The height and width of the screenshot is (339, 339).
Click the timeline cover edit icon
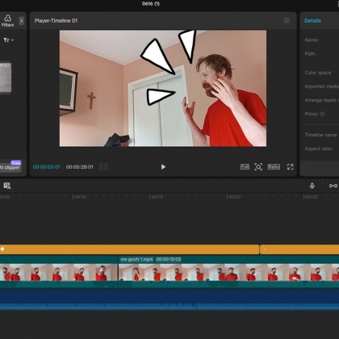7,186
